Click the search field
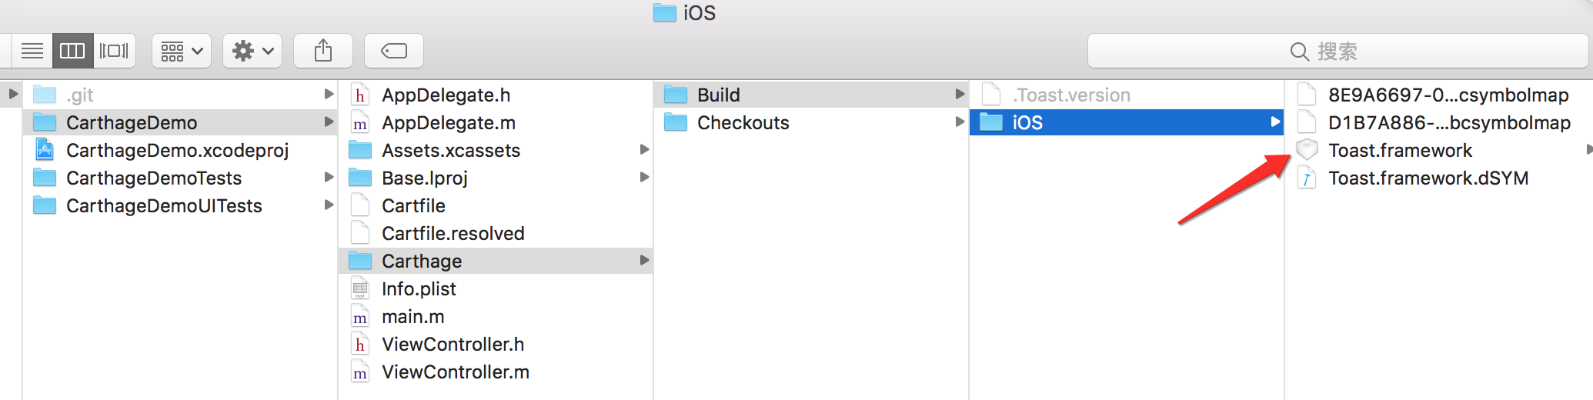 1338,52
